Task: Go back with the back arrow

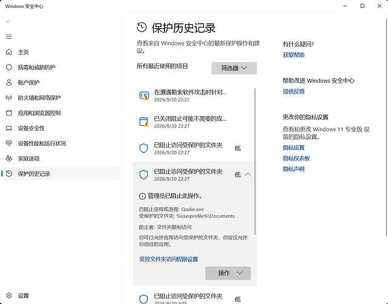Action: pyautogui.click(x=9, y=22)
